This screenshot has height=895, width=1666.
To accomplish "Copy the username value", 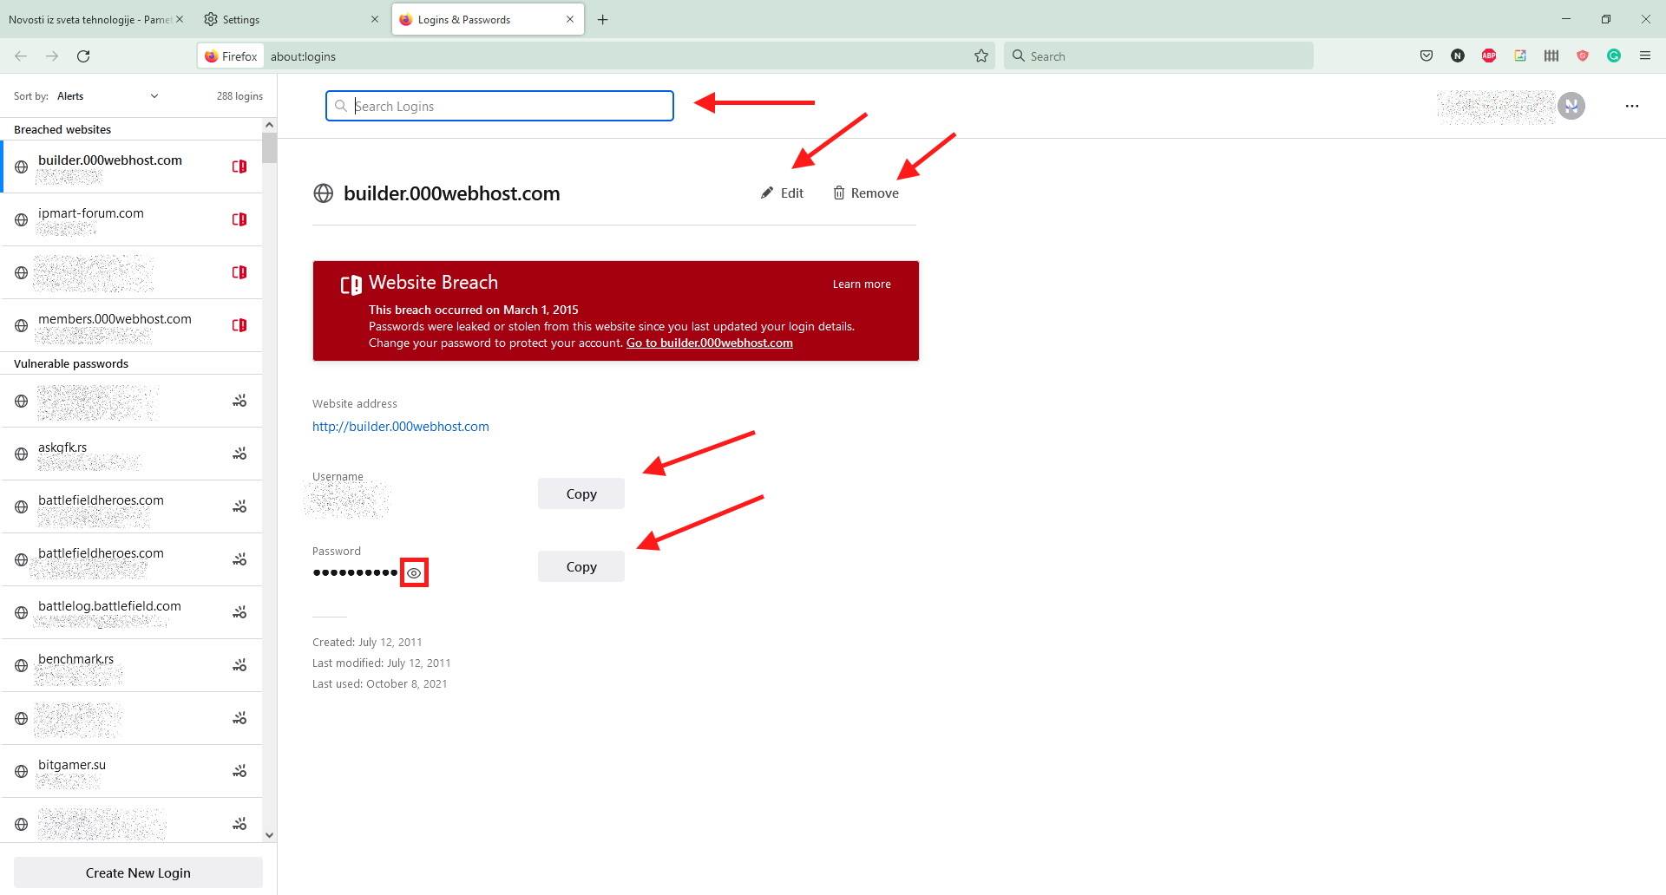I will click(581, 494).
